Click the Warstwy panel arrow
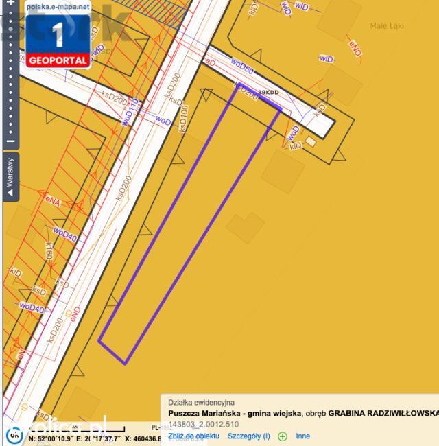 click(x=10, y=193)
